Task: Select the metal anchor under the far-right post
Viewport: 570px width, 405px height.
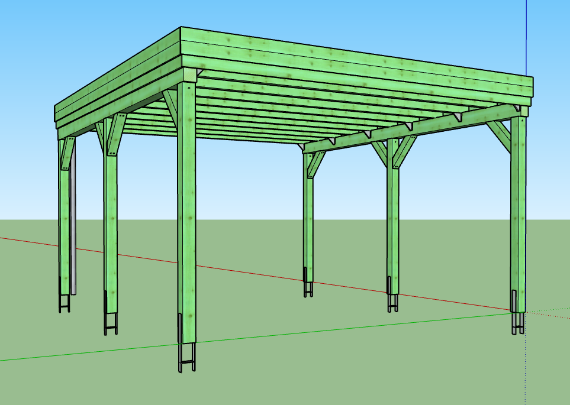Action: (x=518, y=323)
